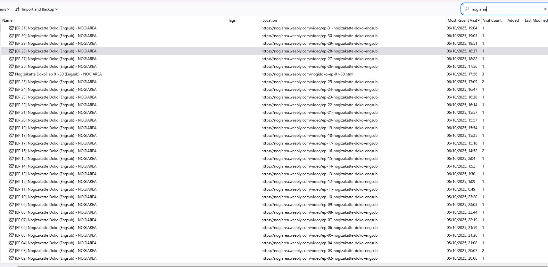Image resolution: width=548 pixels, height=267 pixels.
Task: Click the ep-28-nogizakatte-doko-engsub URL
Action: pos(320,51)
